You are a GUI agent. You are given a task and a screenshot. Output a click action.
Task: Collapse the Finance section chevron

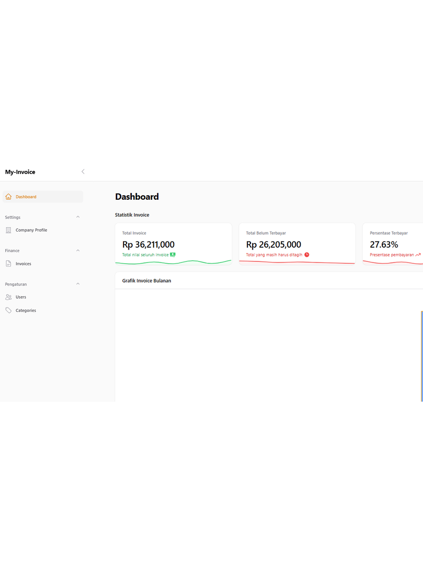[78, 251]
